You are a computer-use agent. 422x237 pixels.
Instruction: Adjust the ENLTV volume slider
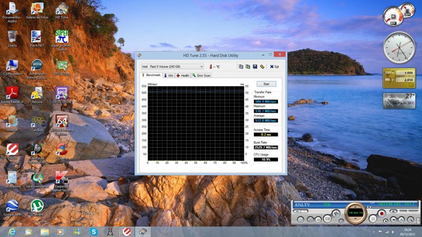click(x=408, y=211)
